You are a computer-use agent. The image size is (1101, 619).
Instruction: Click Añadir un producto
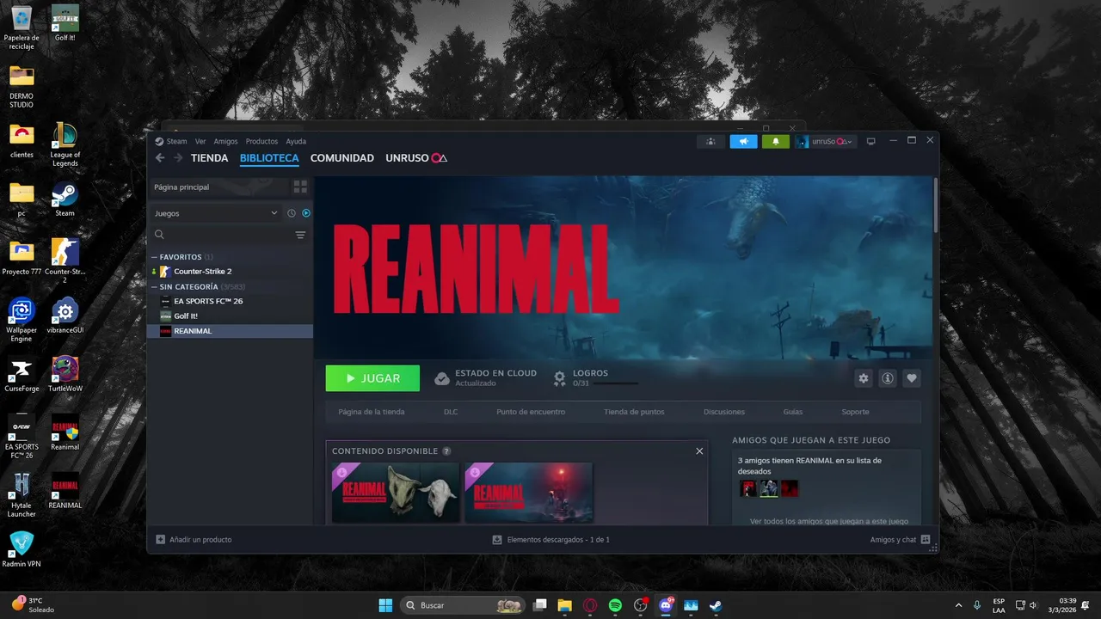[x=194, y=540]
